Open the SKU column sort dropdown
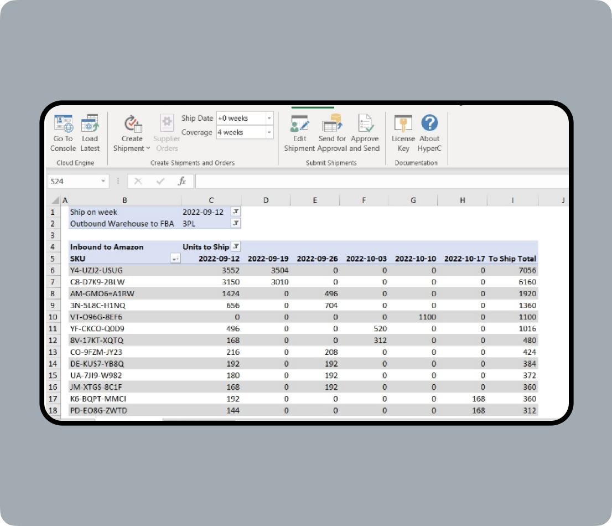Viewport: 612px width, 526px height. click(x=175, y=259)
